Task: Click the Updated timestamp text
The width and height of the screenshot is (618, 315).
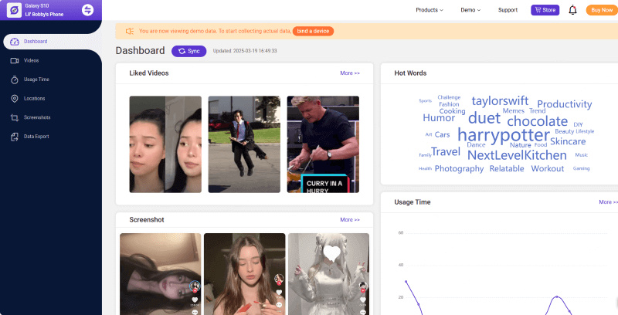Action: pos(245,51)
